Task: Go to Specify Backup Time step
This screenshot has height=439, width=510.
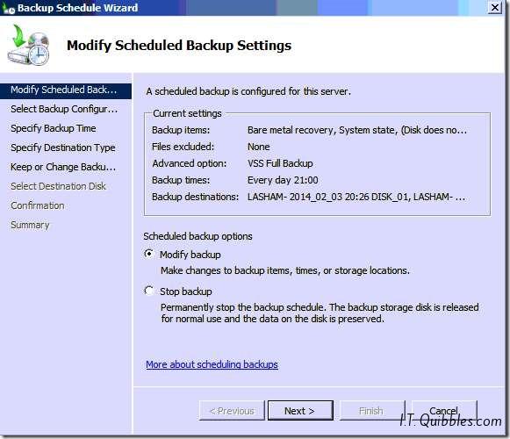Action: pos(54,128)
